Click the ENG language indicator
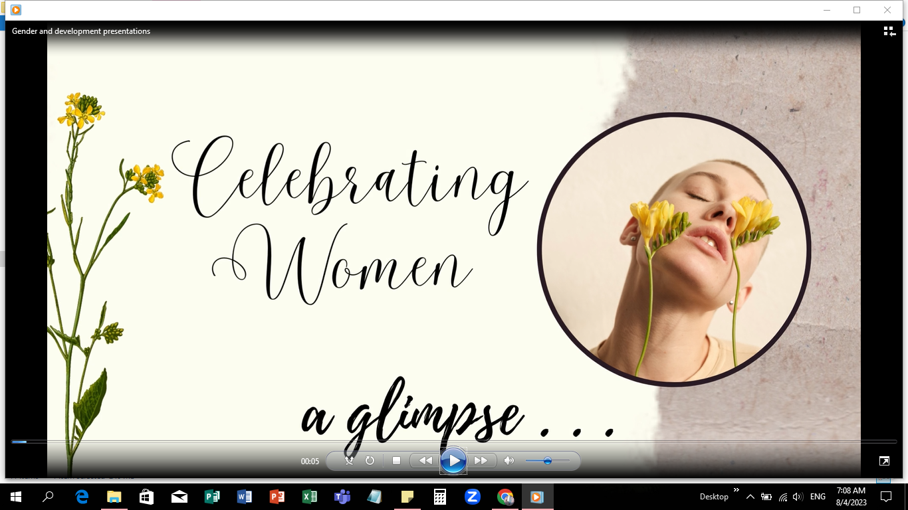Screen dimensions: 908x510 click(x=818, y=497)
